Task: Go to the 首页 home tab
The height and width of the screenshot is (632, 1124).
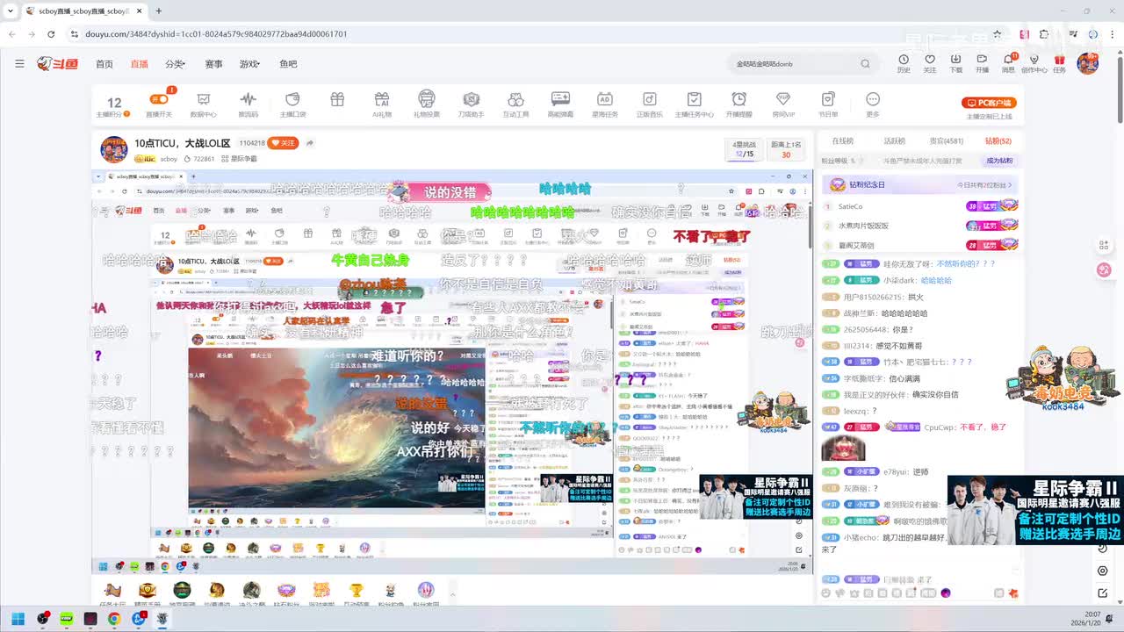Action: [104, 64]
